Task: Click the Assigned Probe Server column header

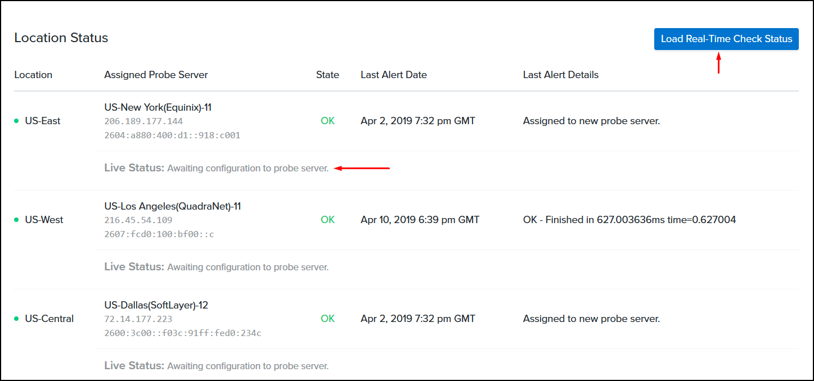Action: pos(156,75)
